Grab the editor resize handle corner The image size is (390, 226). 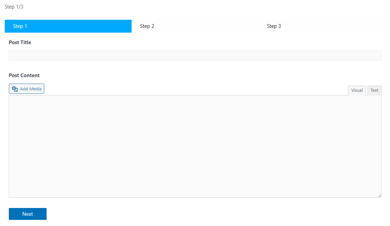(379, 196)
